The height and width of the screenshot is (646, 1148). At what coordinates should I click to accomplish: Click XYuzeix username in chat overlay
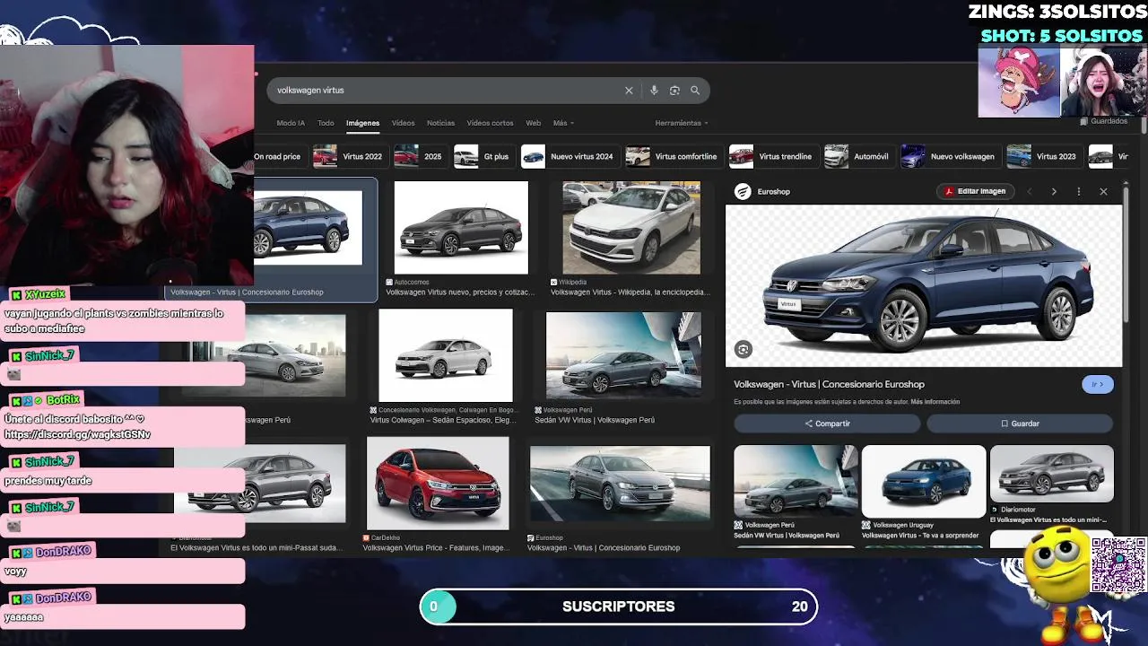45,294
